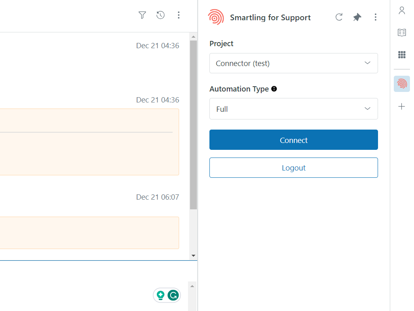The image size is (414, 311).
Task: Click the green suggestion icon in the composer
Action: 160,295
